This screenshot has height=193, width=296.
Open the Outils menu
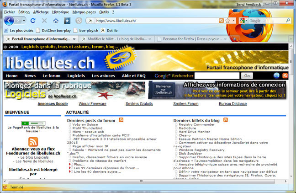(104, 12)
